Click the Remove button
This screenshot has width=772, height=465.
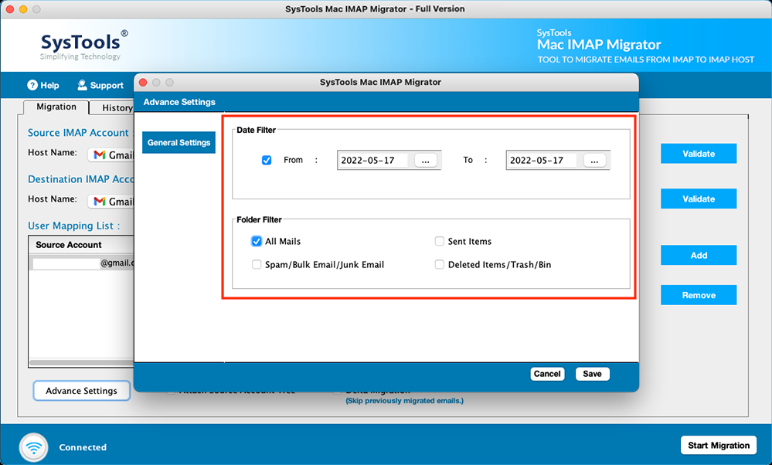pyautogui.click(x=699, y=295)
